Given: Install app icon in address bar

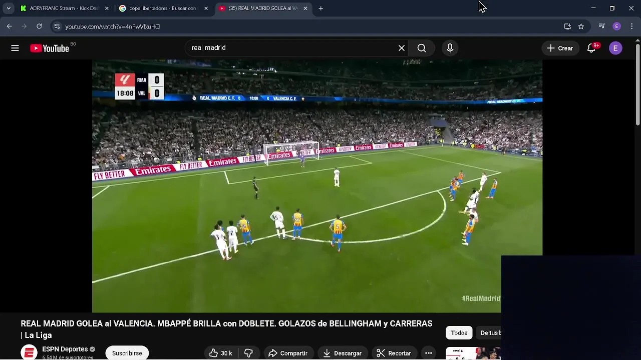Looking at the screenshot, I should pyautogui.click(x=567, y=26).
